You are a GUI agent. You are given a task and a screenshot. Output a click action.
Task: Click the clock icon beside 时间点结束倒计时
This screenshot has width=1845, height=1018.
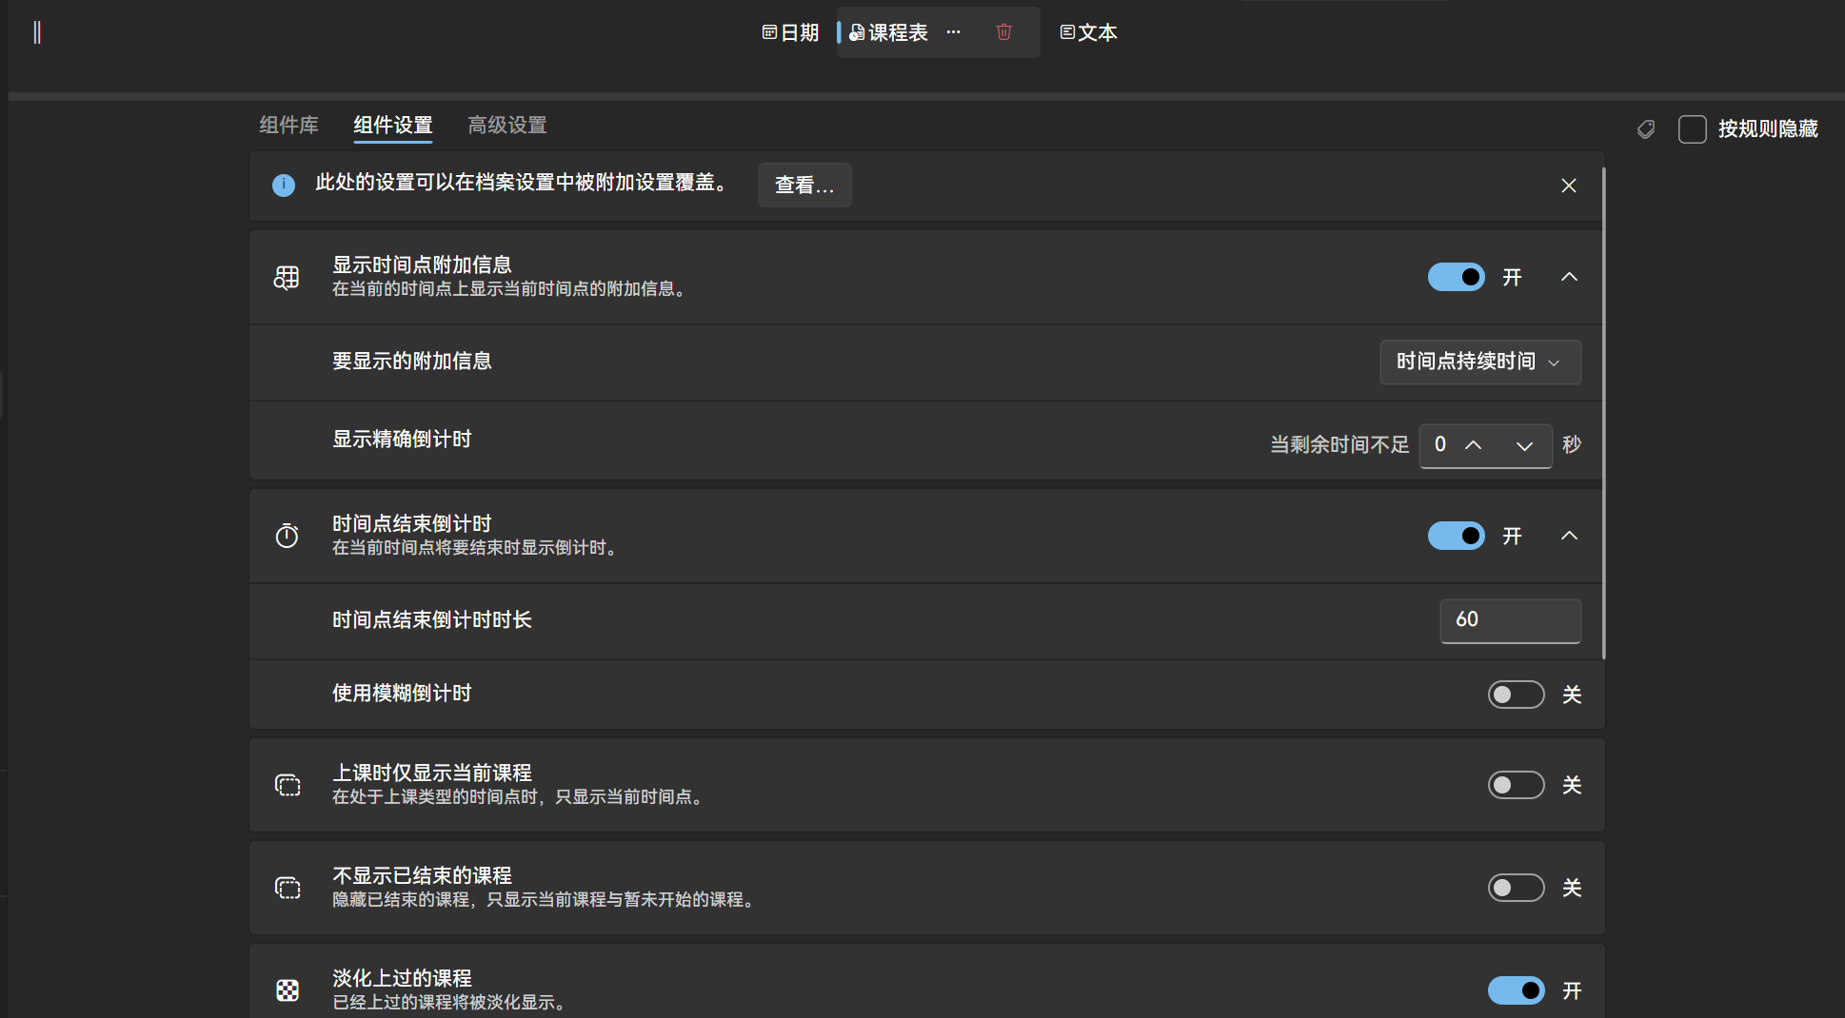coord(288,536)
